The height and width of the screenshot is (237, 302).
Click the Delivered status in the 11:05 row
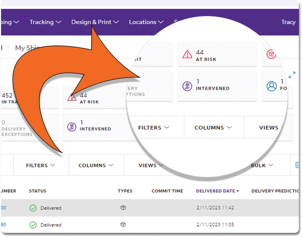[x=51, y=225]
